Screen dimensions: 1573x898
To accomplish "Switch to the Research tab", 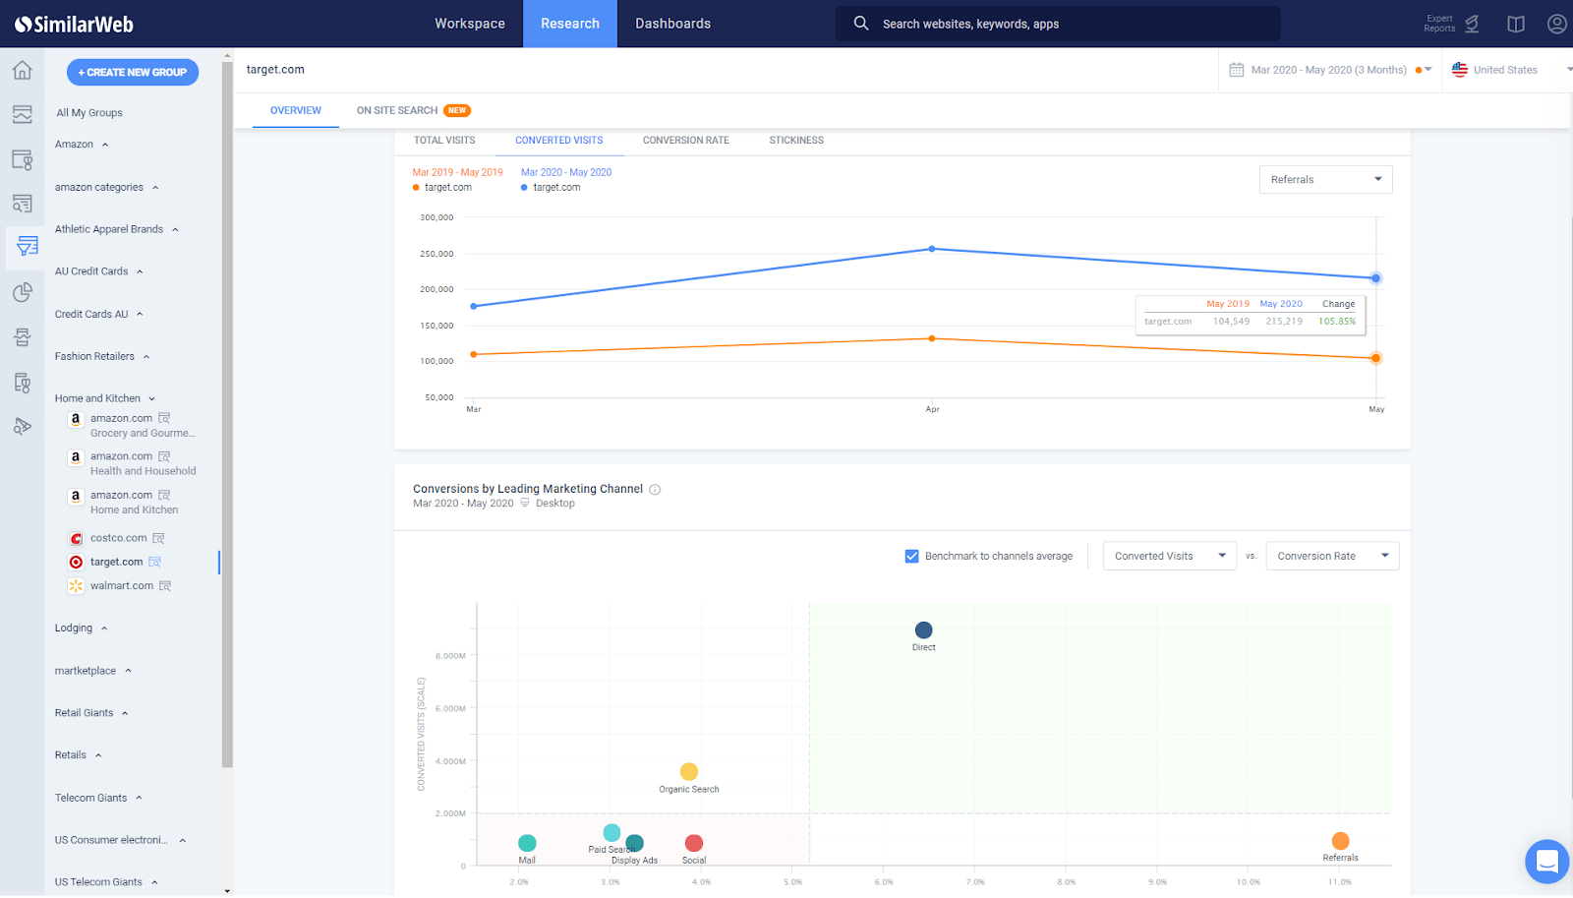I will [x=570, y=24].
